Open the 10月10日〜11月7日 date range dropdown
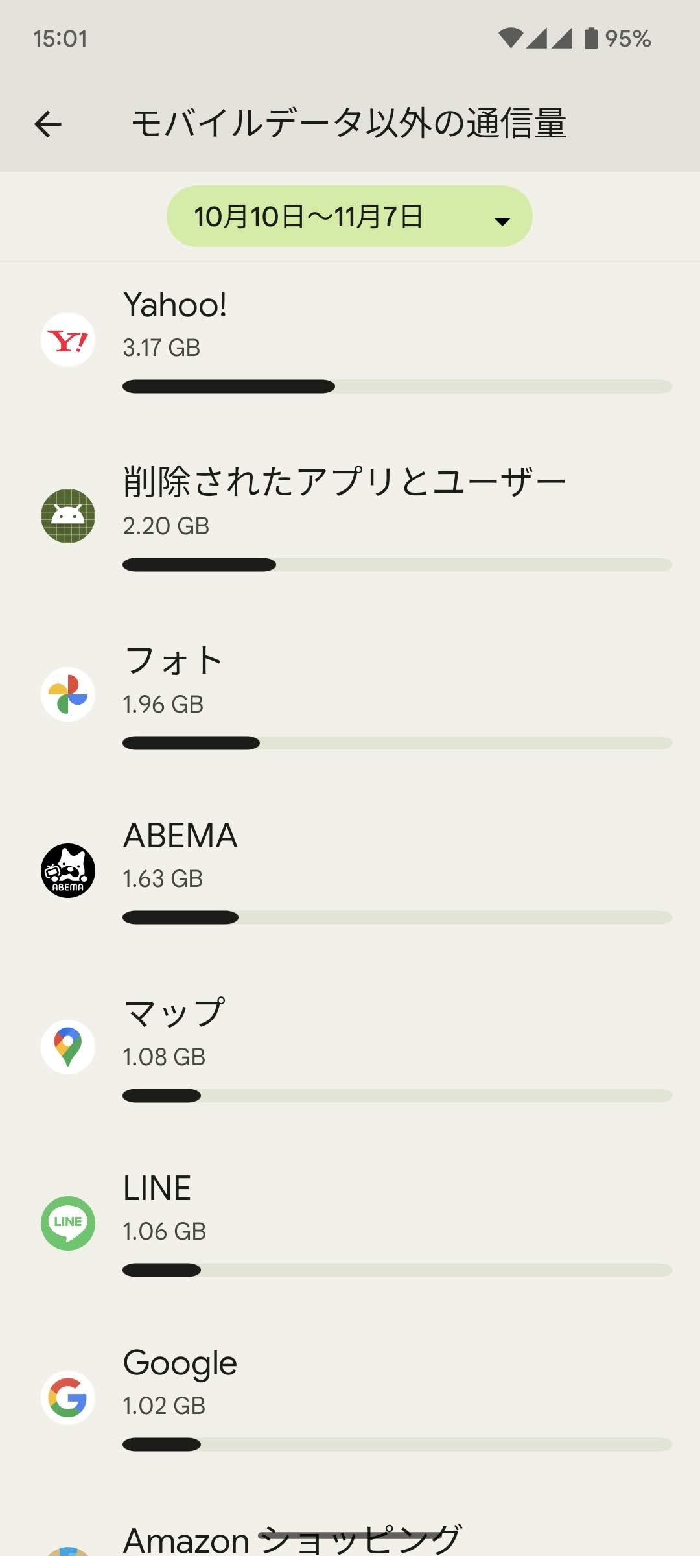The image size is (700, 1556). [349, 217]
